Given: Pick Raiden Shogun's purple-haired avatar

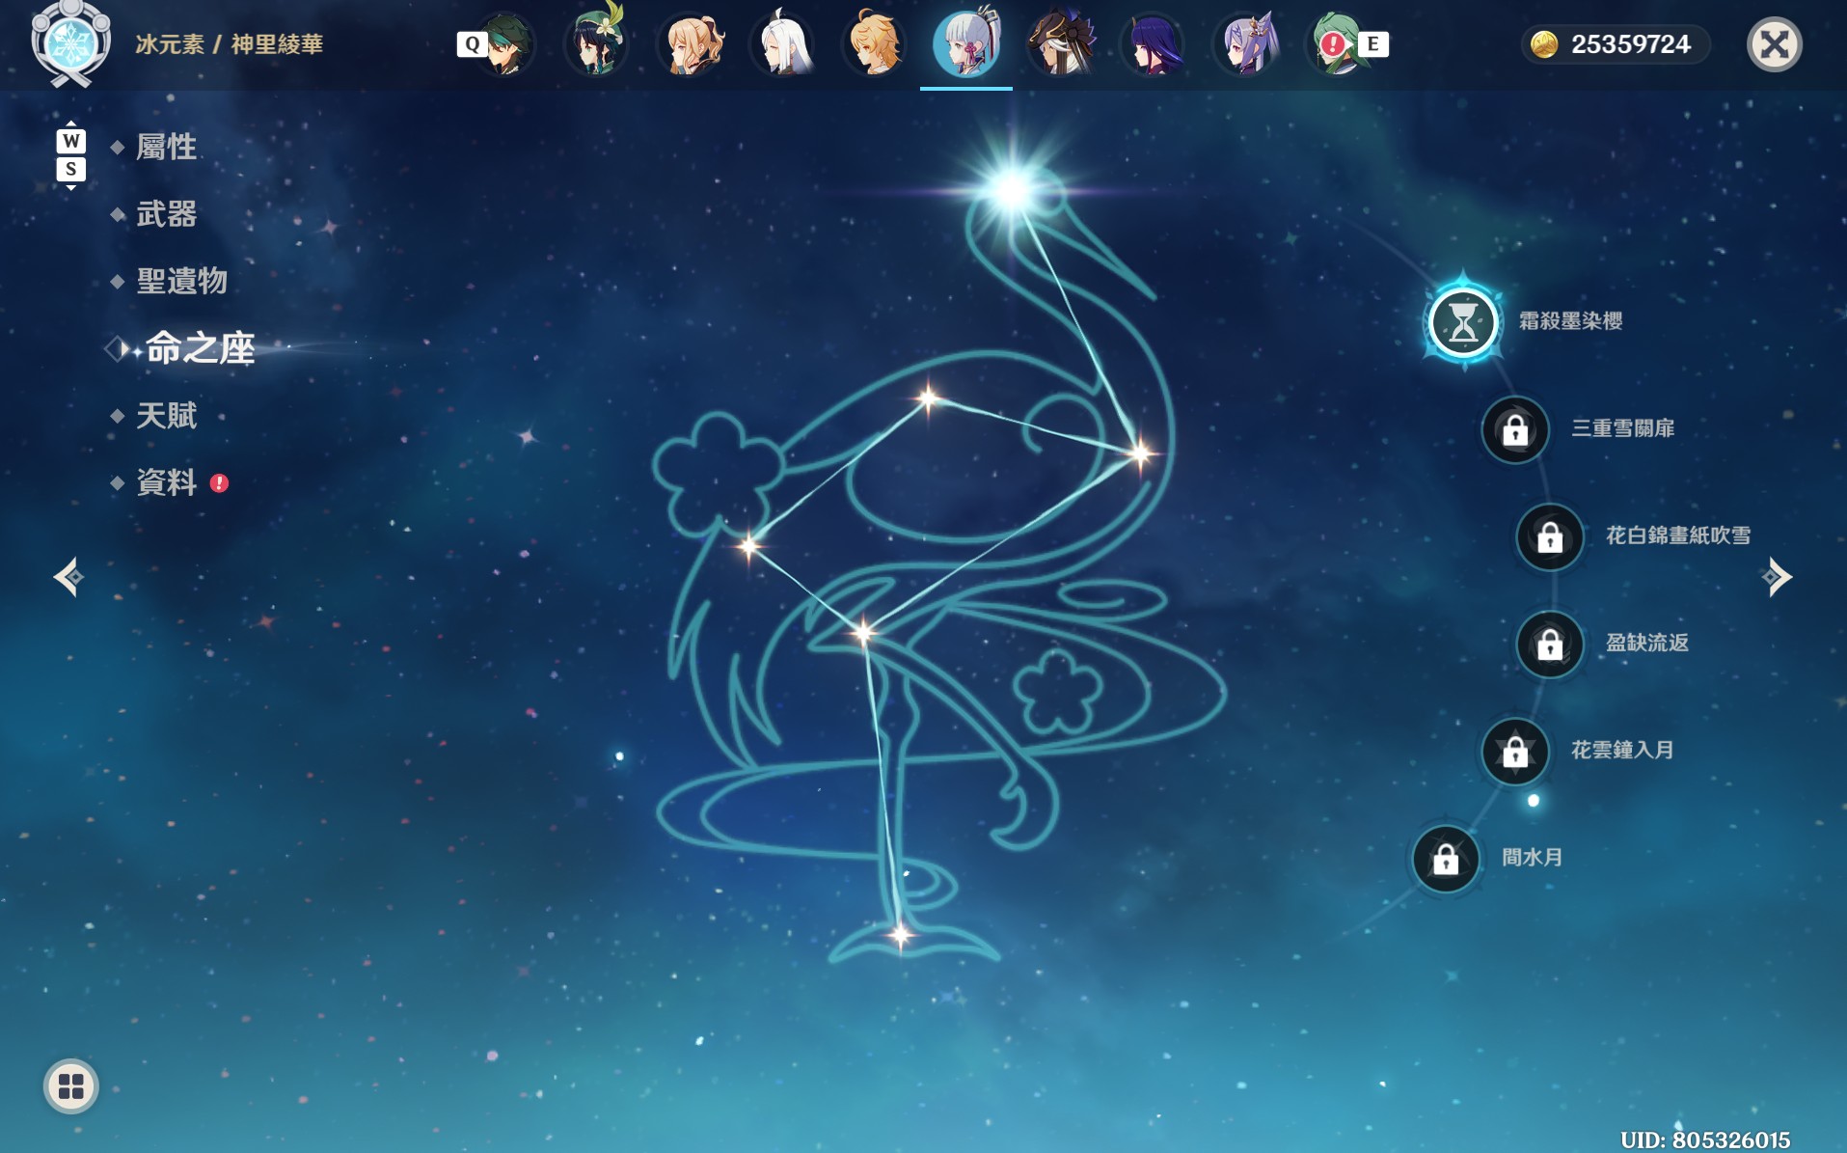Looking at the screenshot, I should point(1153,43).
